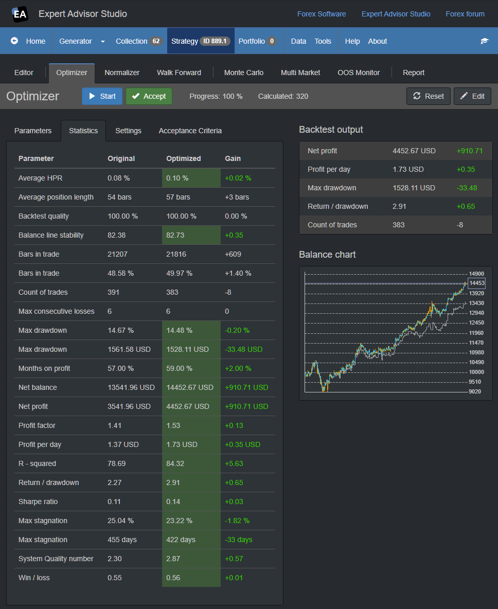Click the Accept checkmark icon
The height and width of the screenshot is (609, 498).
(x=136, y=96)
